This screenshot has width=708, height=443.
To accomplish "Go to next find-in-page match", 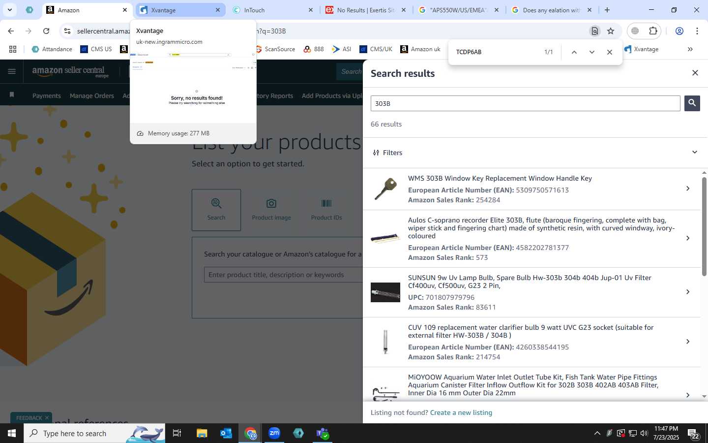I will [x=591, y=52].
